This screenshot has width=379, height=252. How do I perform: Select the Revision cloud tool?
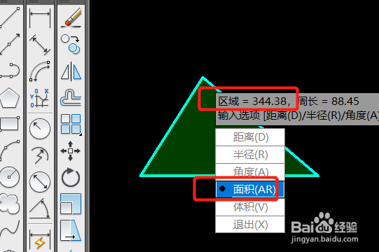pyautogui.click(x=10, y=204)
